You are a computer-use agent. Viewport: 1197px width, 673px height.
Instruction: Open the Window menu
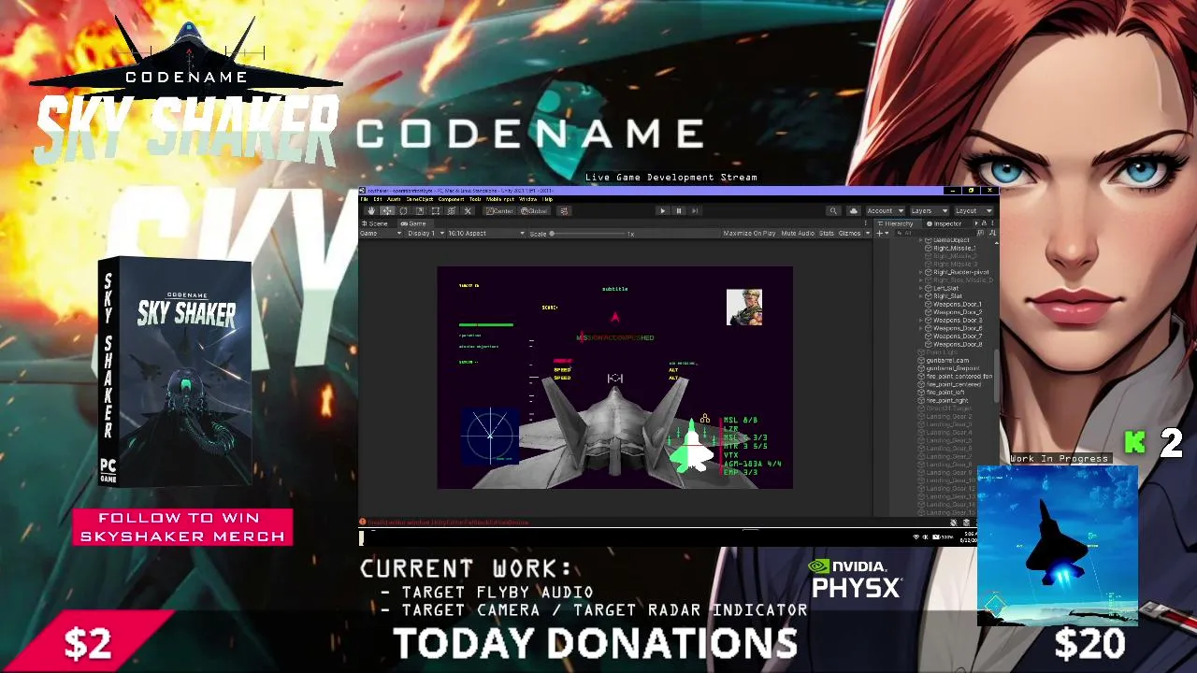coord(528,199)
